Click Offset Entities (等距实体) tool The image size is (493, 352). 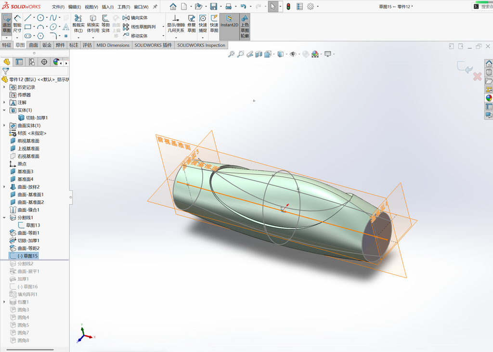click(x=105, y=24)
